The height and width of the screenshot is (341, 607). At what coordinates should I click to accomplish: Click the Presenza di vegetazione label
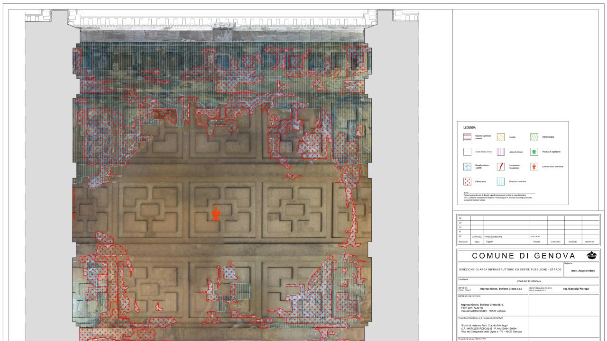[551, 152]
